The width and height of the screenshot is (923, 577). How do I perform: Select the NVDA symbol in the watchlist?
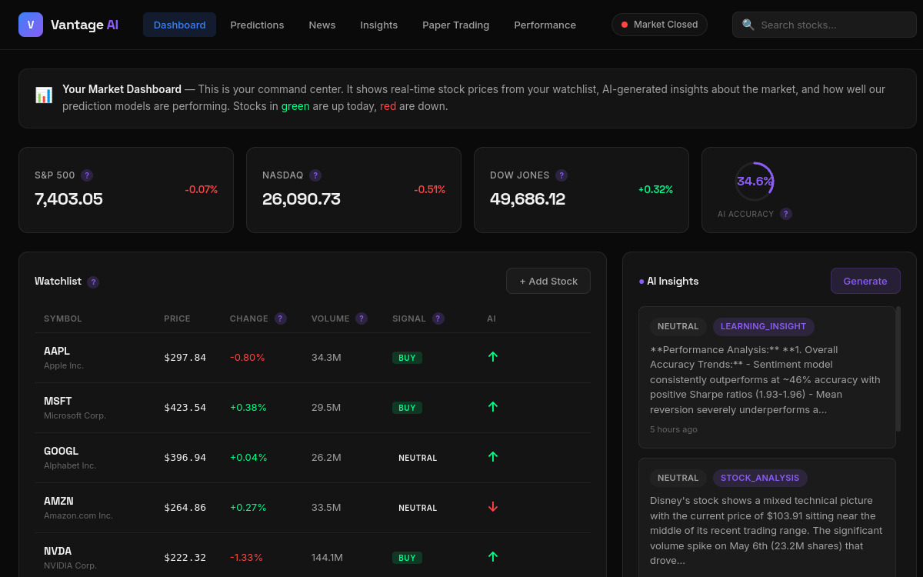[58, 551]
